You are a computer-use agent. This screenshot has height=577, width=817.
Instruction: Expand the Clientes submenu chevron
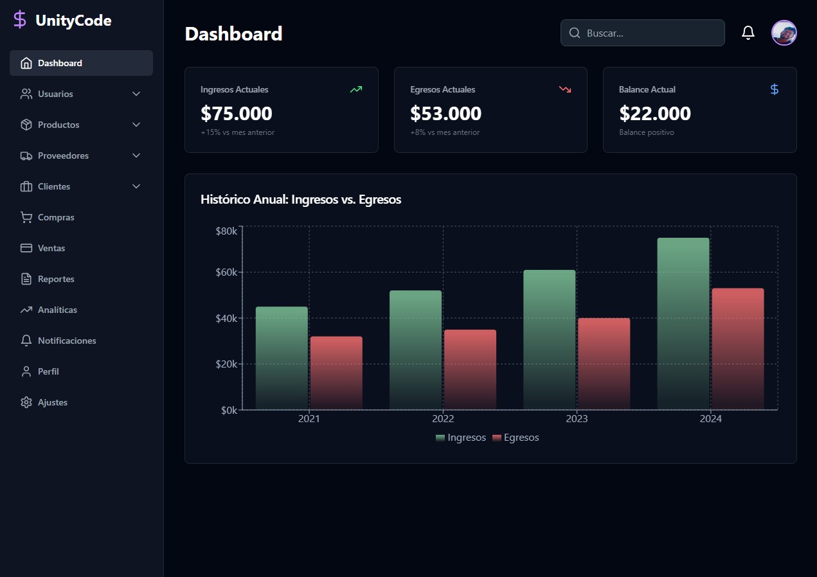pyautogui.click(x=136, y=186)
